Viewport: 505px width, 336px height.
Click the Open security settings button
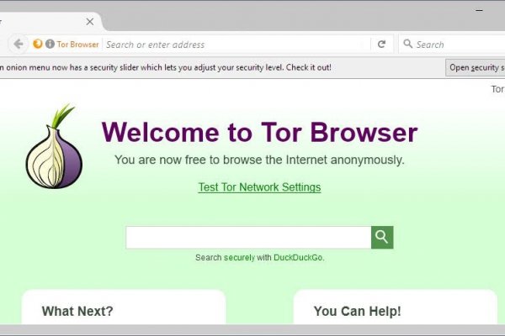[x=476, y=67]
